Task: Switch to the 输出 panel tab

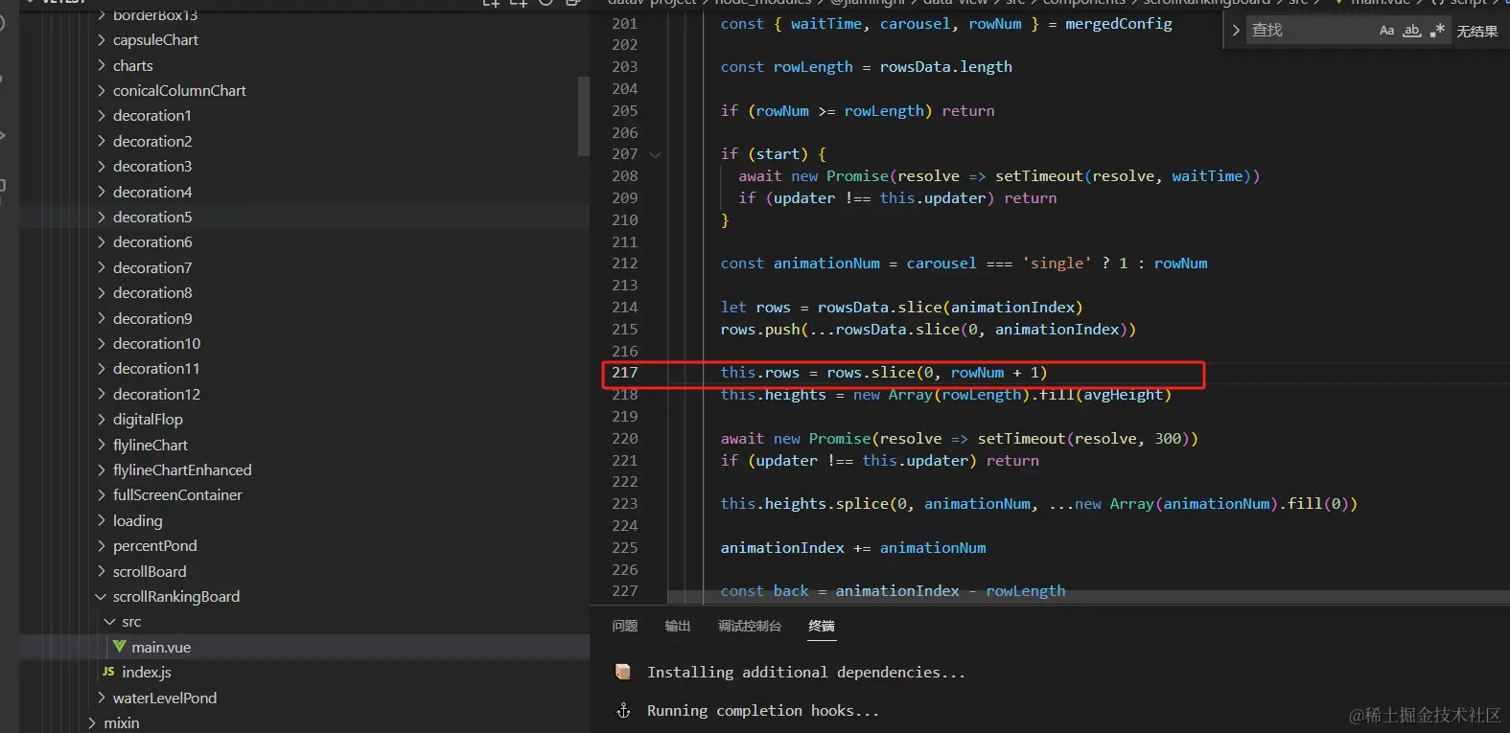Action: 678,626
